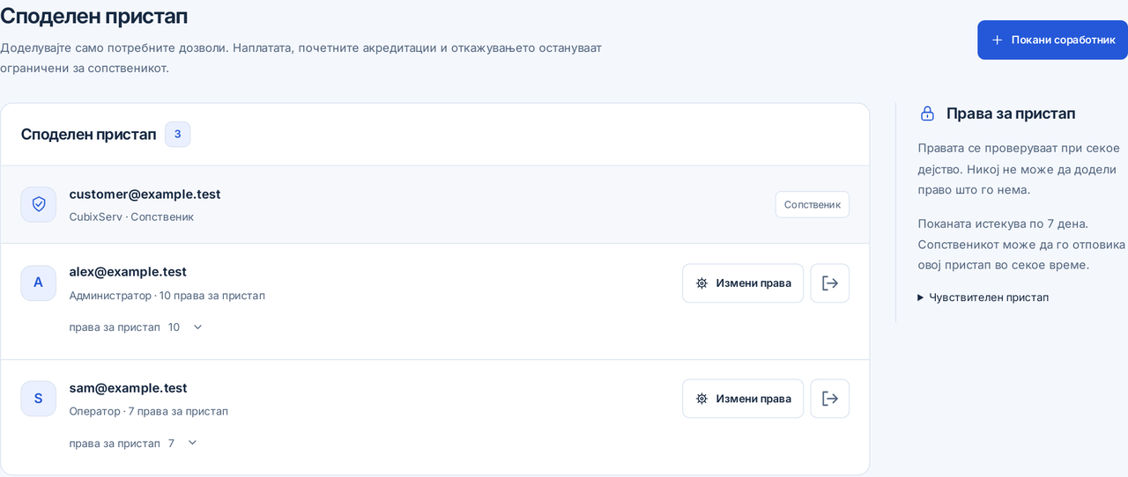1128x477 pixels.
Task: Revoke access icon for sam@example.test
Action: coord(830,399)
